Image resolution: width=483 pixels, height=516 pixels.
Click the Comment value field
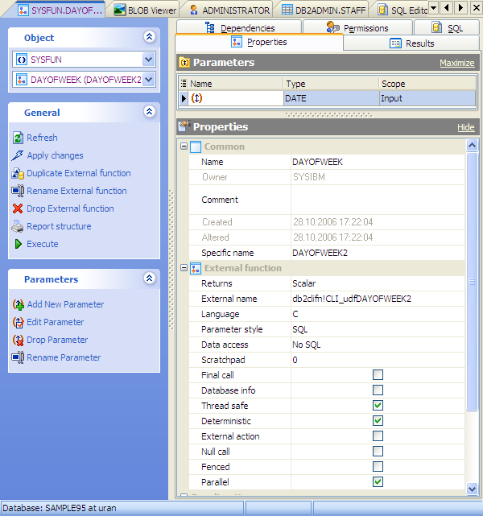[x=378, y=200]
